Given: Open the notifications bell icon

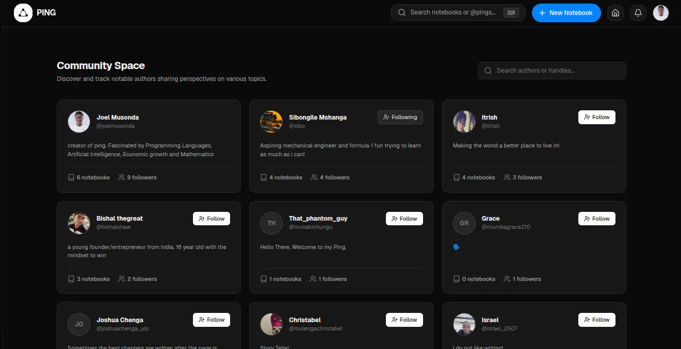Looking at the screenshot, I should (x=638, y=13).
